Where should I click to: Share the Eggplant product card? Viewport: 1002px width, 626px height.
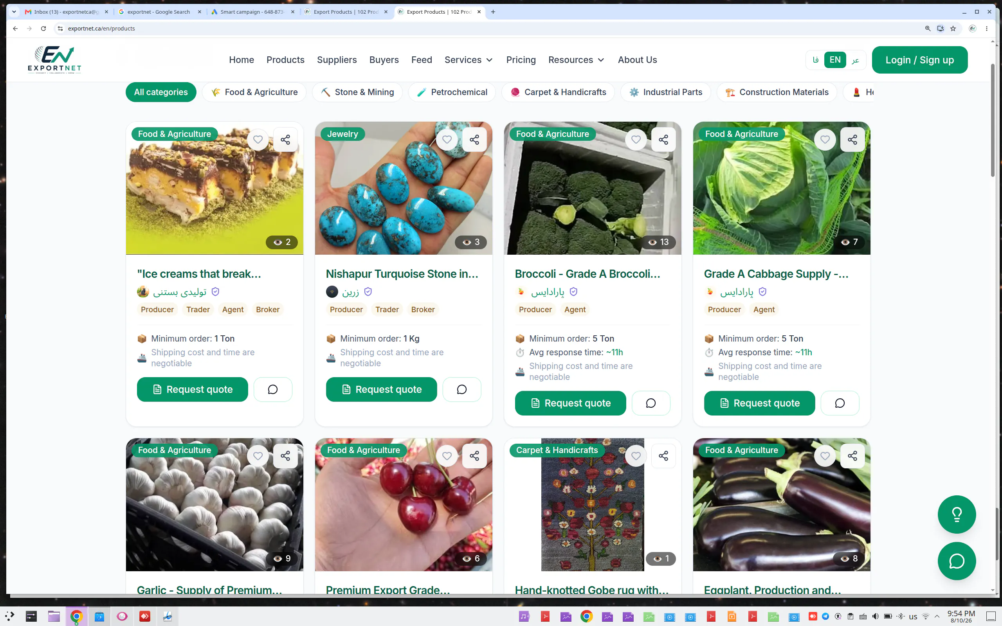tap(852, 456)
